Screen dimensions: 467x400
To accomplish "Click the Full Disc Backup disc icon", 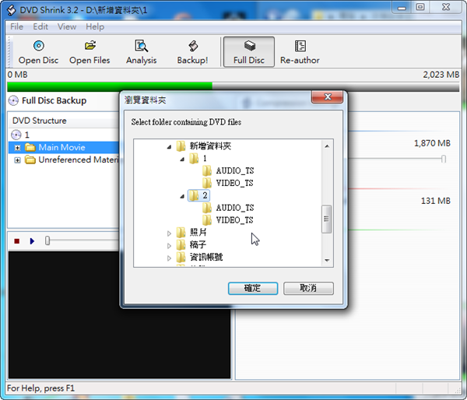I will [x=13, y=100].
